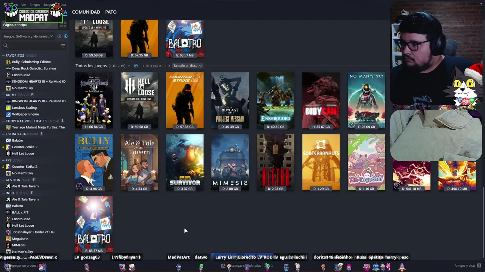
Task: Select Wallpaper Engine in sidebar
Action: pyautogui.click(x=25, y=114)
